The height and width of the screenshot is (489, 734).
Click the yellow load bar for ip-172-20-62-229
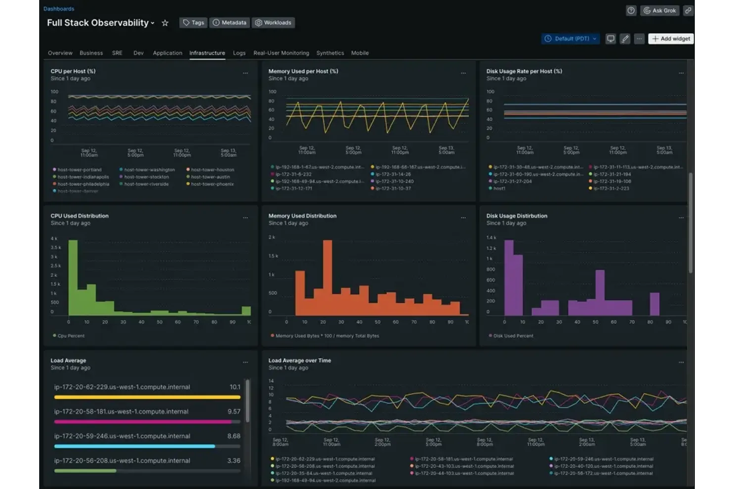tap(147, 397)
